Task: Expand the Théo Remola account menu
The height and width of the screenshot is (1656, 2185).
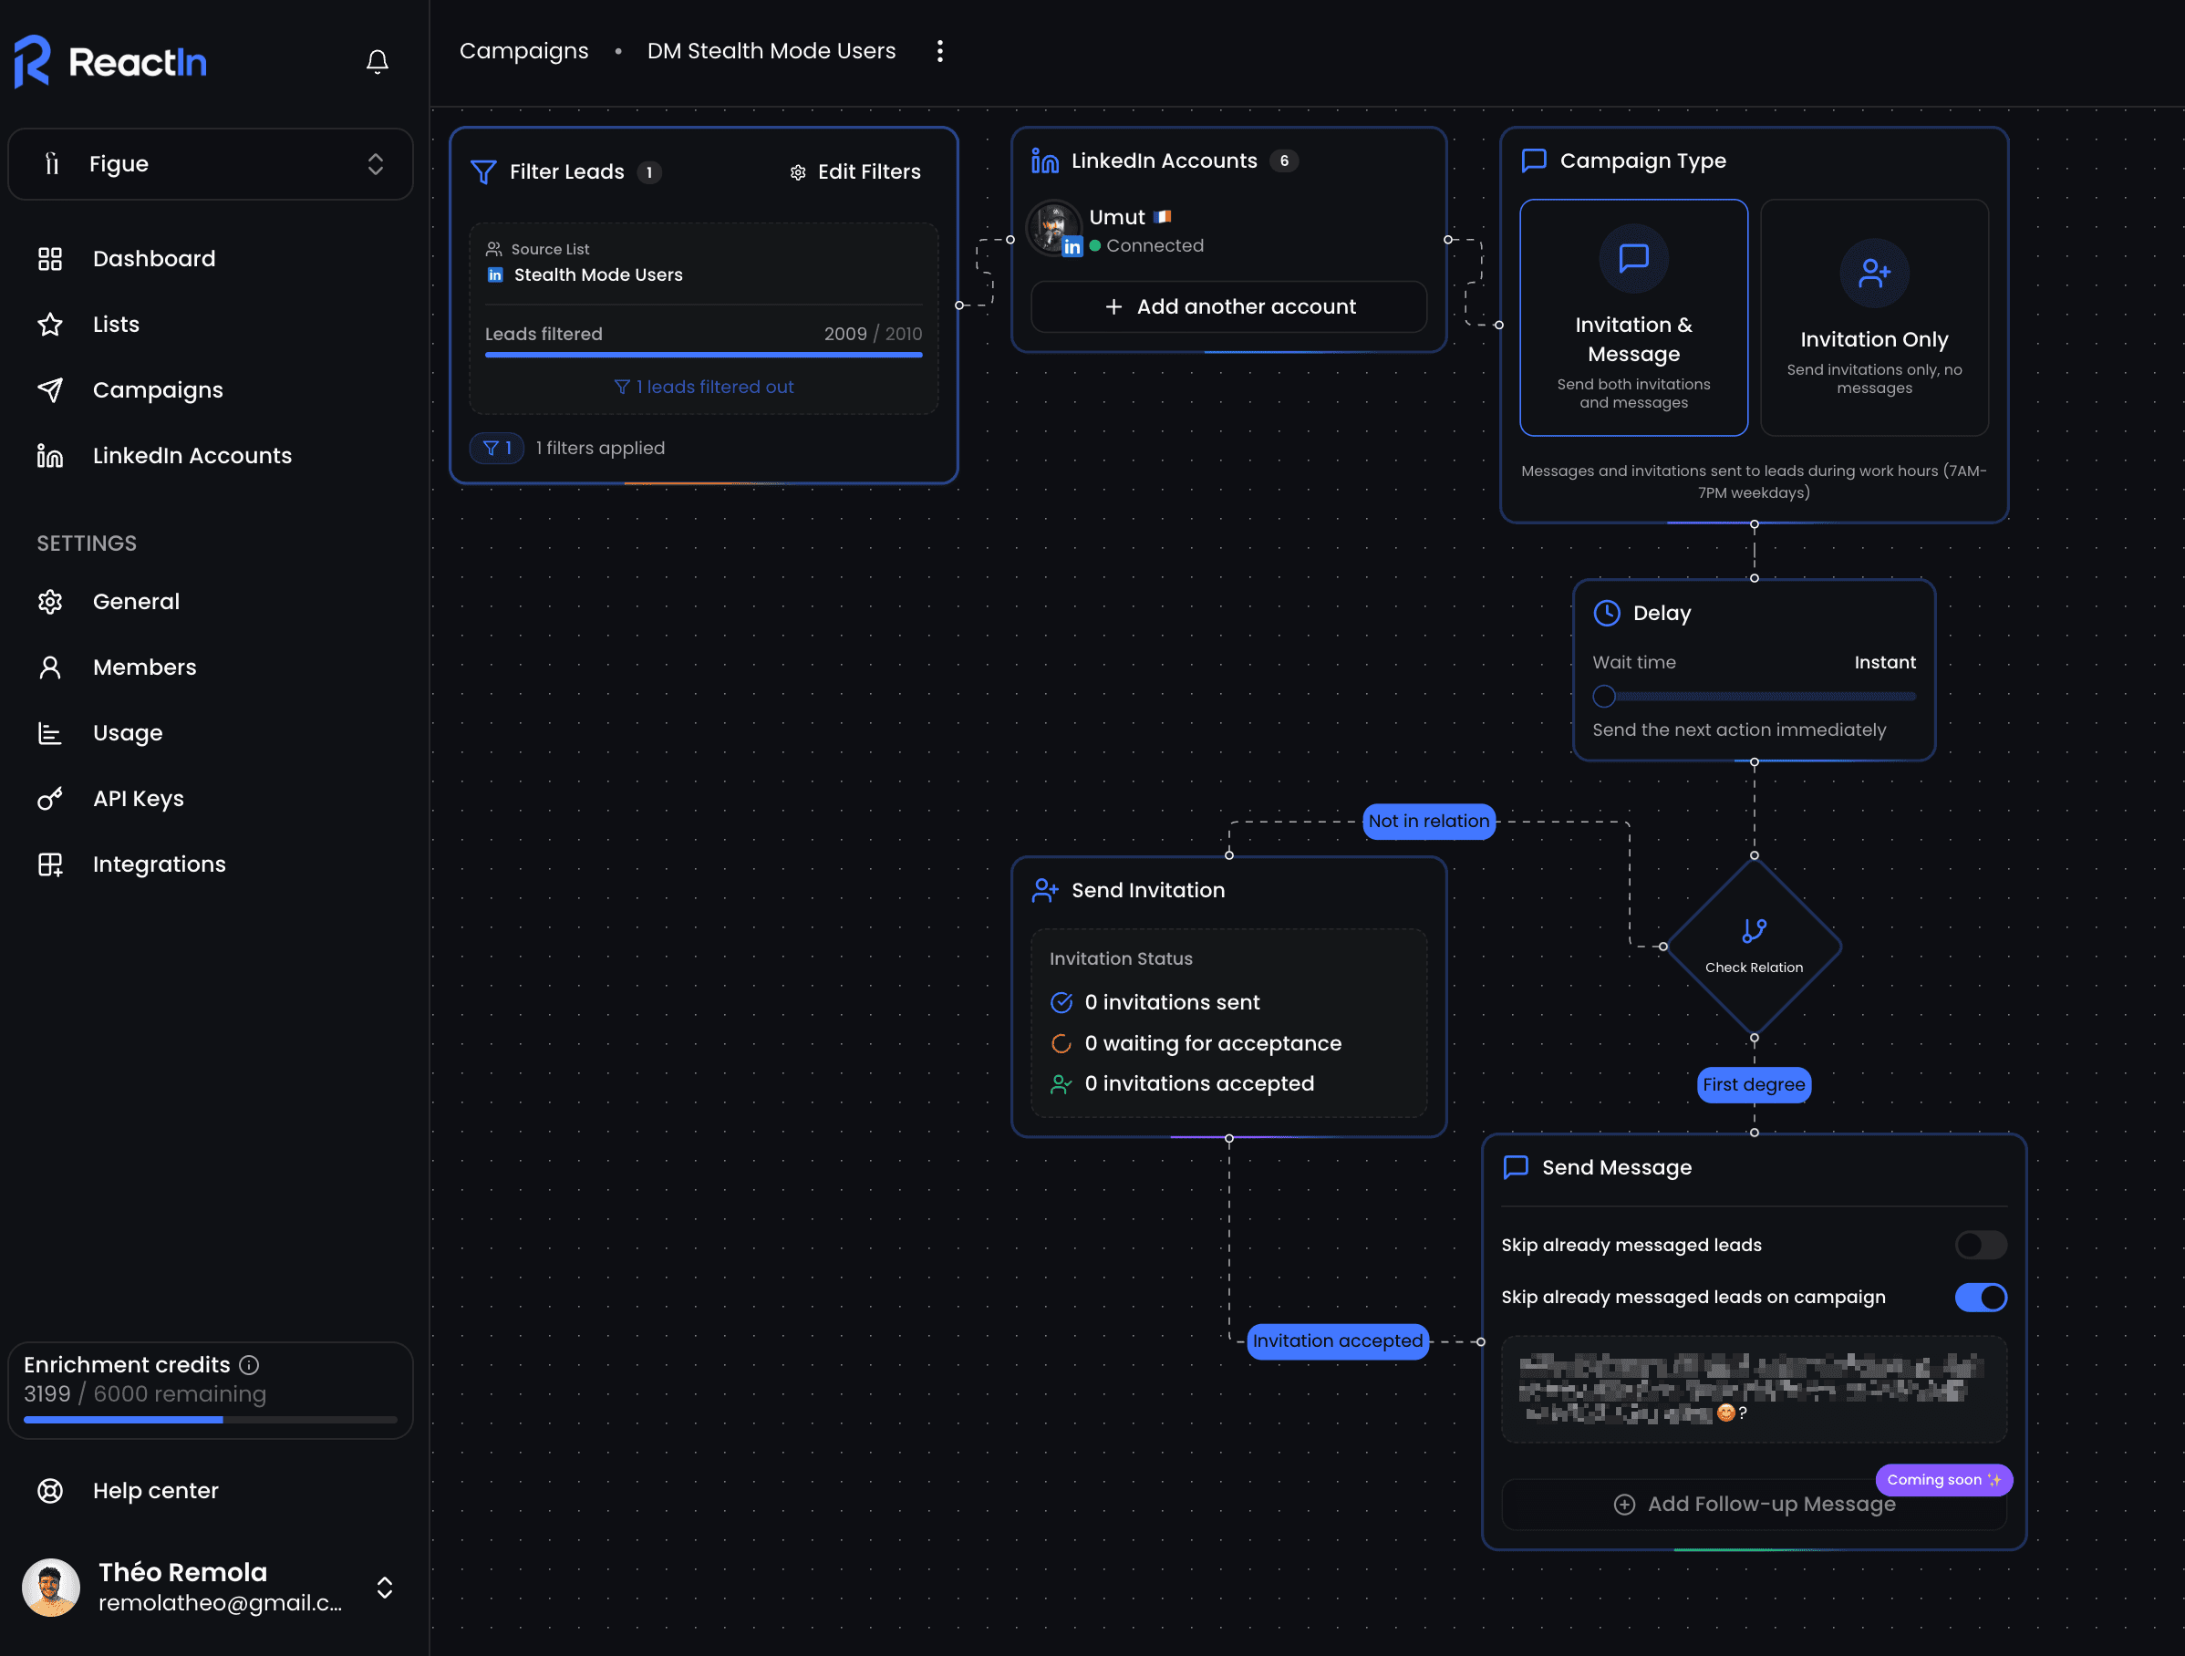Action: coord(384,1587)
